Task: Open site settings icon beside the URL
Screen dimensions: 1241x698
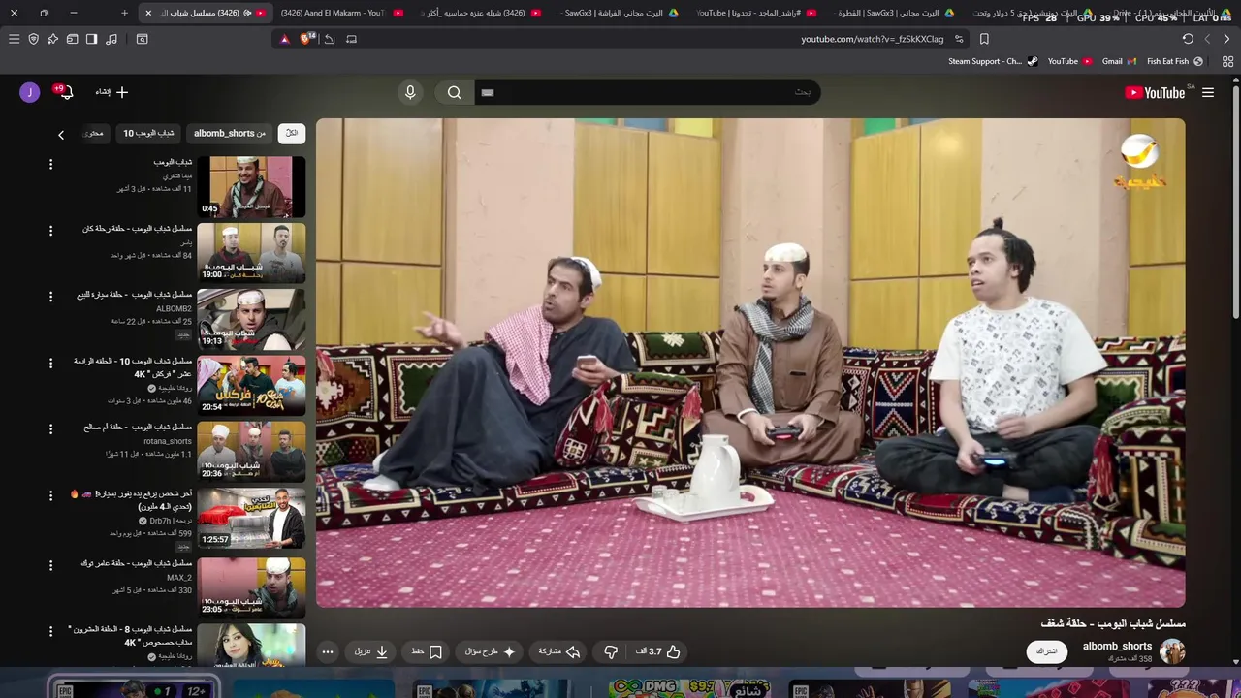Action: pos(959,39)
